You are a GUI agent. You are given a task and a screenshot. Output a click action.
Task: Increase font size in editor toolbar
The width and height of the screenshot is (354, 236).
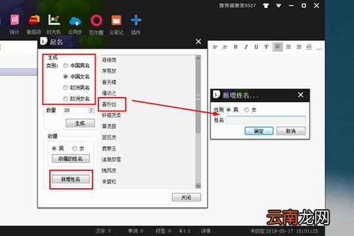(215, 47)
